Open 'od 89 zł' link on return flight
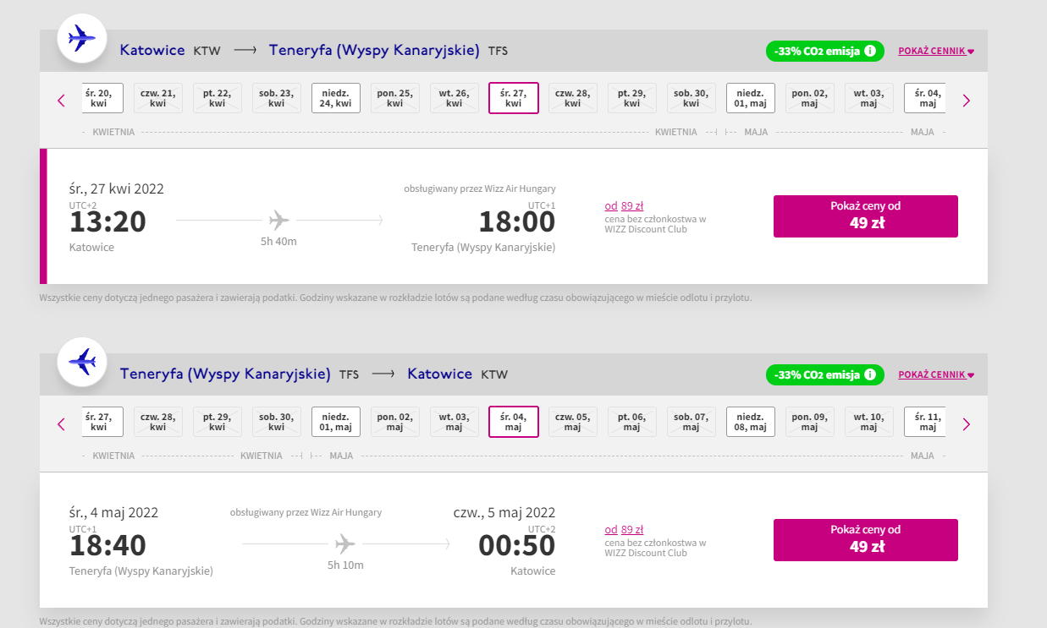 pyautogui.click(x=624, y=529)
